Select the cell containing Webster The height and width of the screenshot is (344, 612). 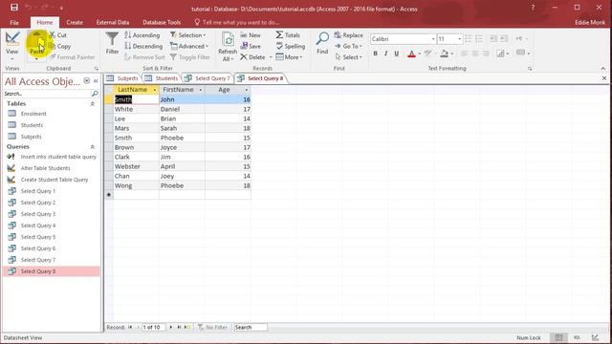coord(136,166)
